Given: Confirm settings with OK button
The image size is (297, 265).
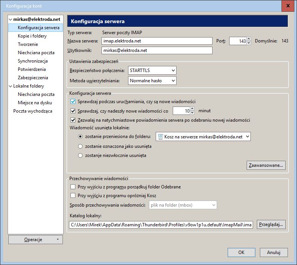Looking at the screenshot, I should 242,252.
